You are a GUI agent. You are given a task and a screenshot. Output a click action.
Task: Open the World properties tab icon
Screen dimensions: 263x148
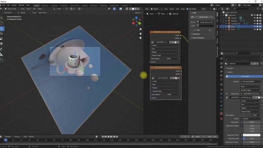(x=221, y=79)
